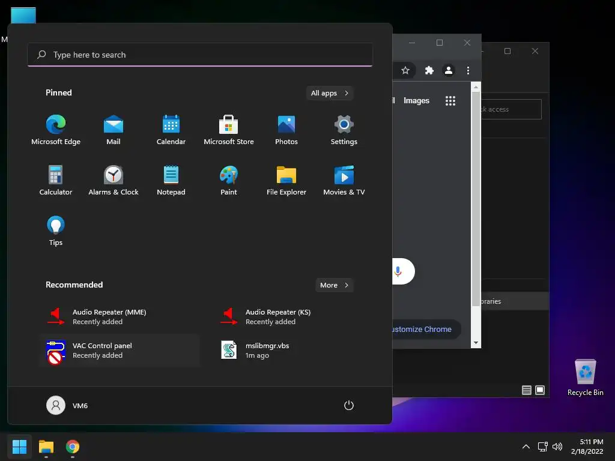Switch to Chrome from the taskbar
This screenshot has width=615, height=461.
(x=73, y=447)
